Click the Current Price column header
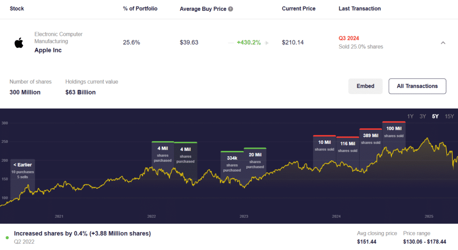Image resolution: width=458 pixels, height=250 pixels. point(298,9)
